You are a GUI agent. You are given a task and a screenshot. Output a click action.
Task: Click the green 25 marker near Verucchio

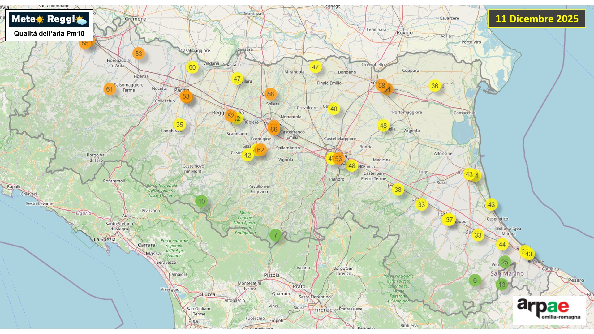coord(505,262)
